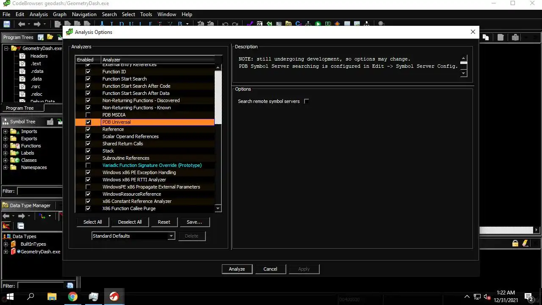Uncheck the Scalar Operand References analyzer
This screenshot has height=305, width=542.
tap(88, 136)
